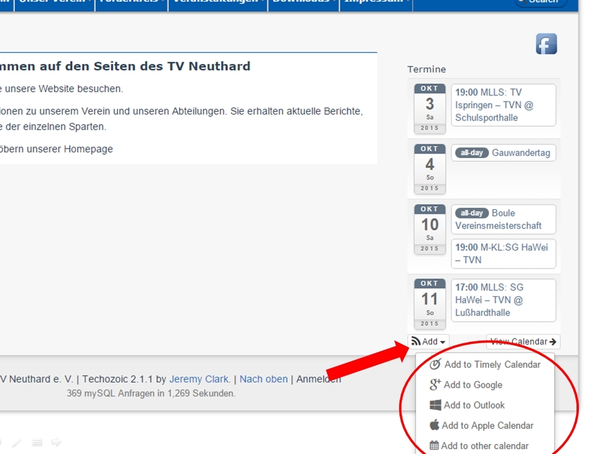Open the Förderkreis menu
Image resolution: width=589 pixels, height=454 pixels.
pos(131,1)
